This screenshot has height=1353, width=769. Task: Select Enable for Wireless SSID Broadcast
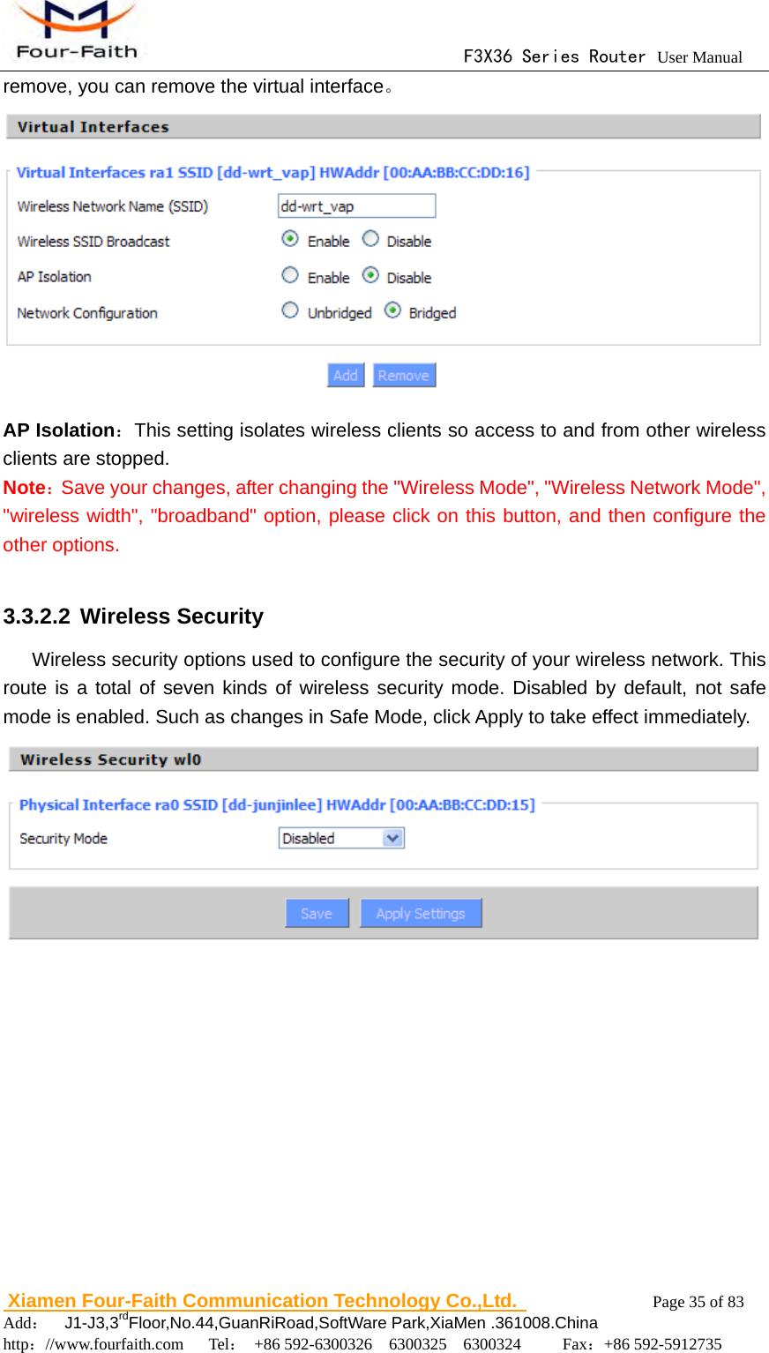coord(290,239)
